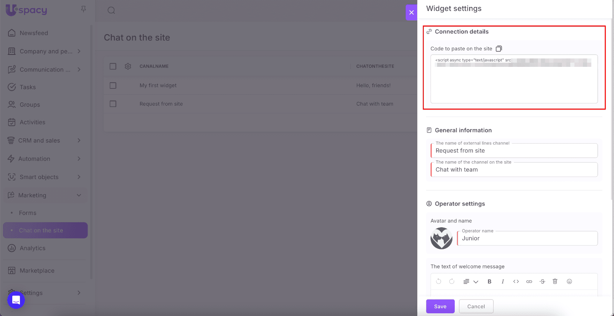The width and height of the screenshot is (614, 316).
Task: Check the My first widget row
Action: pos(113,86)
